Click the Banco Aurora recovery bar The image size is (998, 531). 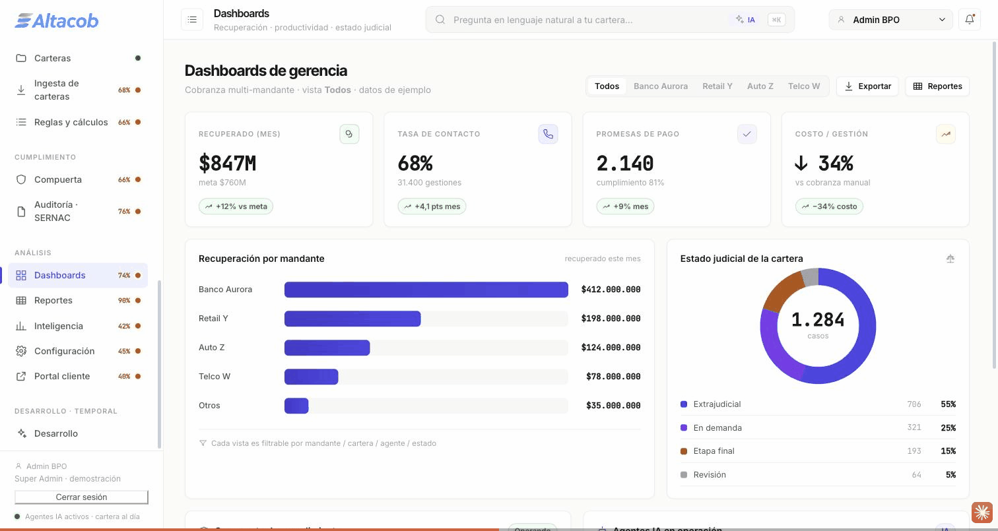point(426,290)
